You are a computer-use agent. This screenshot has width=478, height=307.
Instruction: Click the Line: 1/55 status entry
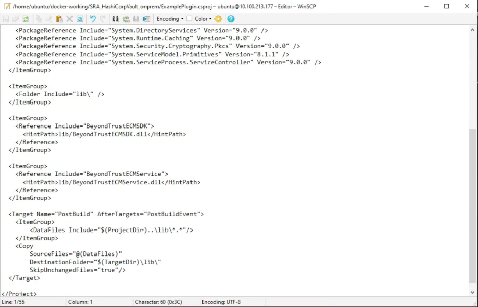pos(13,302)
